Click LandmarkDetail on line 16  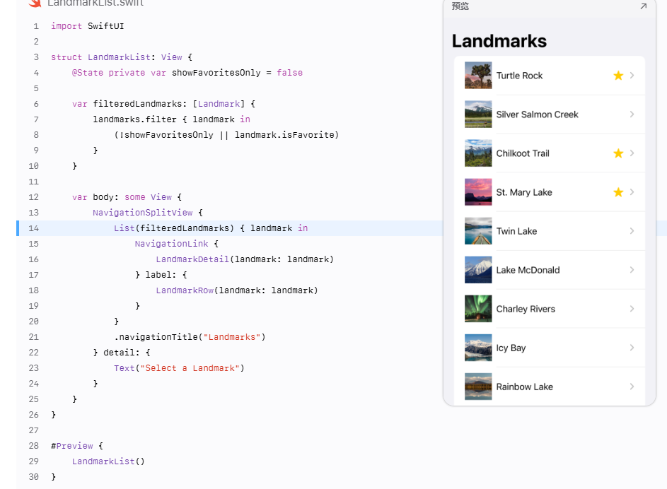(192, 259)
